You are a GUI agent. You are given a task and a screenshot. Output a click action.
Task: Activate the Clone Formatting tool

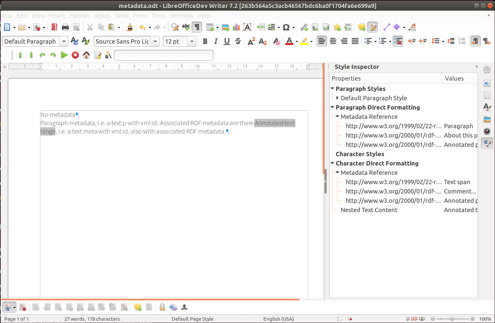(130, 27)
